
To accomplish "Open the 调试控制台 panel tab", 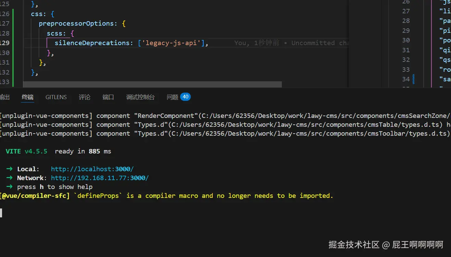I will pos(140,97).
